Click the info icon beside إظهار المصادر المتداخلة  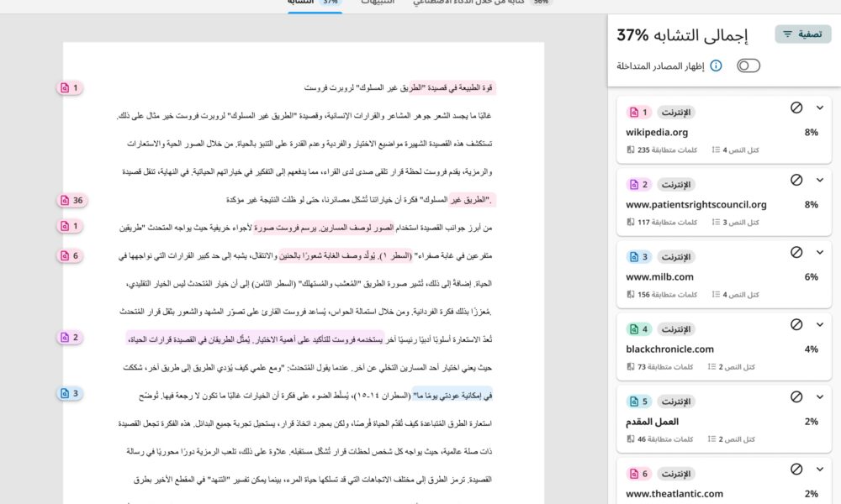coord(716,66)
